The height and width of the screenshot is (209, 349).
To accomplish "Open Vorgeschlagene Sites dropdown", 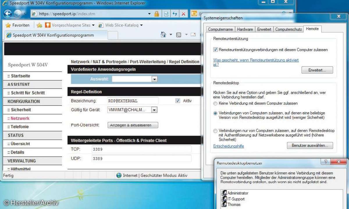I will click(70, 25).
